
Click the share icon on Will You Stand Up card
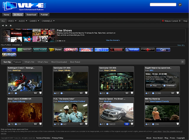point(178,124)
